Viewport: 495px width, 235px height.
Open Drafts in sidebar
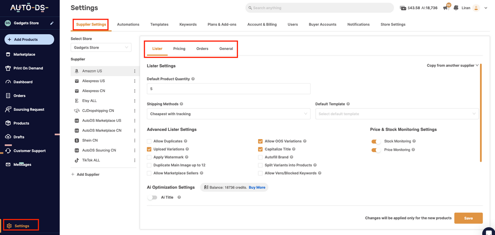click(19, 137)
